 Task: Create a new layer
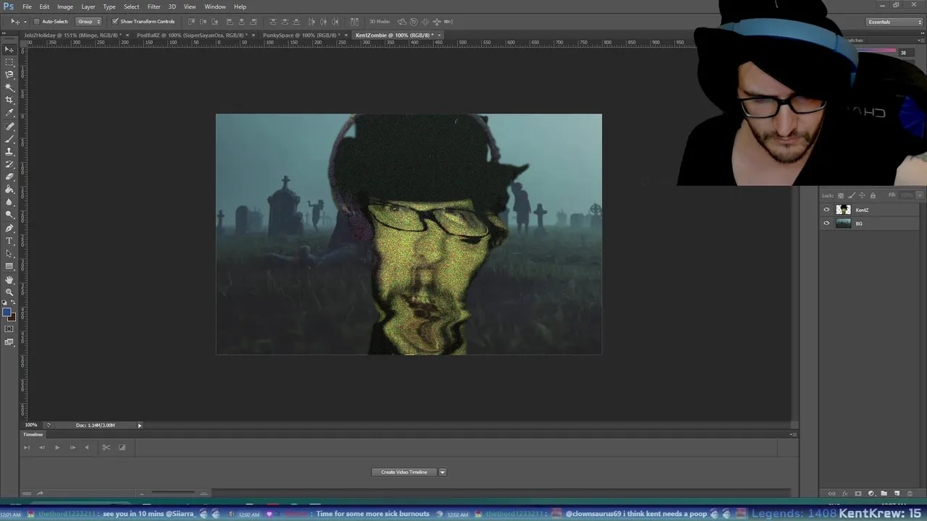[x=897, y=494]
